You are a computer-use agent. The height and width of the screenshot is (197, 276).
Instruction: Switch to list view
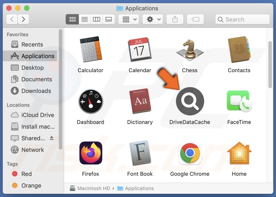click(85, 19)
